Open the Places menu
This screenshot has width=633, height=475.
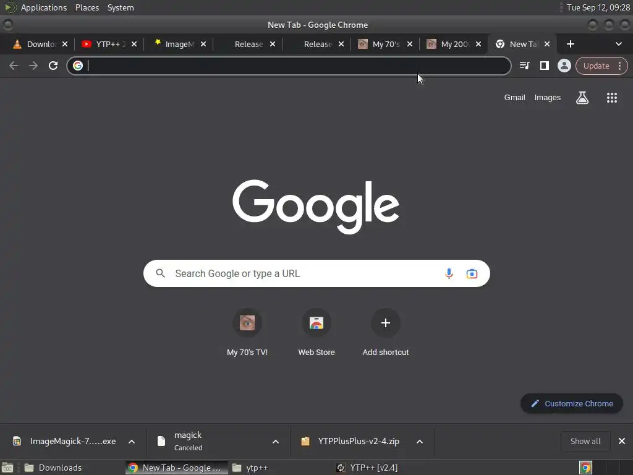click(x=87, y=7)
